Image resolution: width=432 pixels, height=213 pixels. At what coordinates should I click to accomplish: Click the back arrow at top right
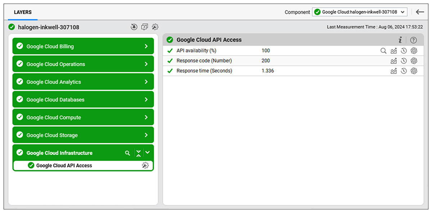(x=420, y=12)
